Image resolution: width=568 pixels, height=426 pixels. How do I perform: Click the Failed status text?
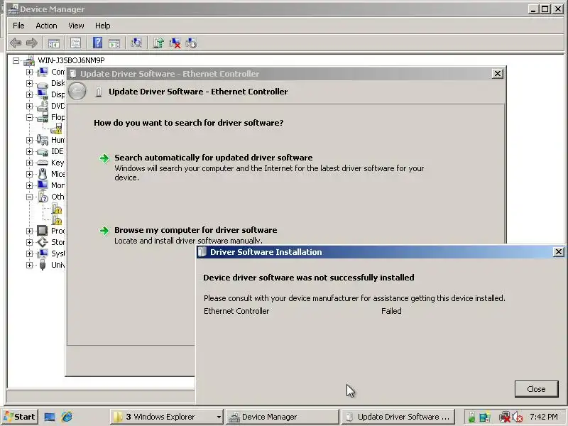tap(391, 311)
